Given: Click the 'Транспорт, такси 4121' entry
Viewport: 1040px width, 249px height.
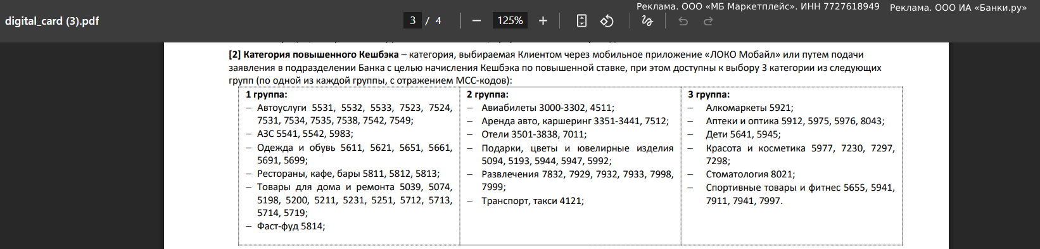Looking at the screenshot, I should [533, 201].
